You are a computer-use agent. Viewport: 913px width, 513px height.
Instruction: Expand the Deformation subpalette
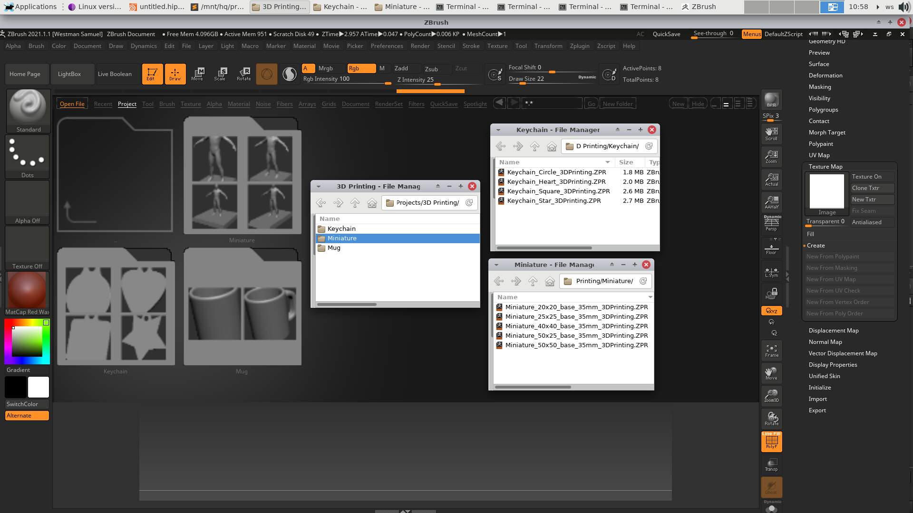click(825, 76)
